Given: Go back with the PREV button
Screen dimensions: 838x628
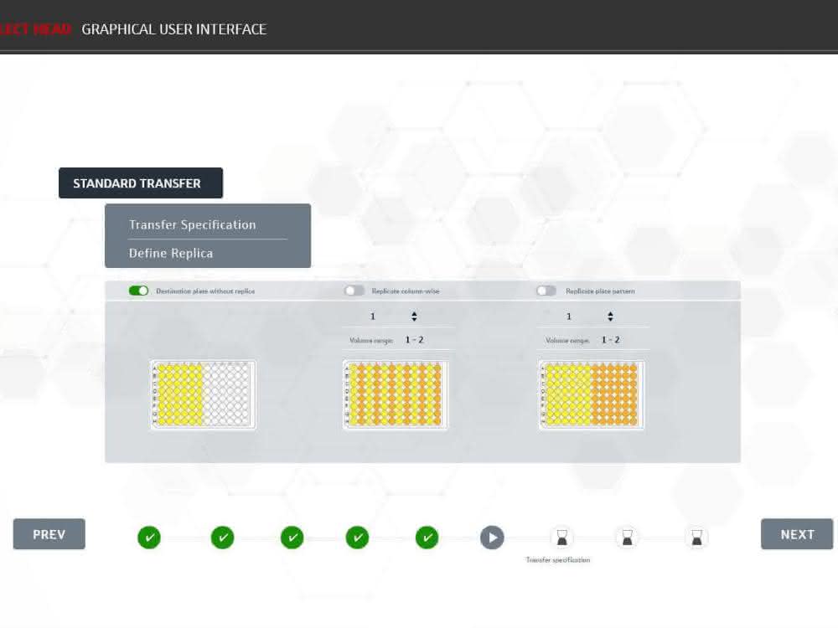Looking at the screenshot, I should (x=49, y=534).
